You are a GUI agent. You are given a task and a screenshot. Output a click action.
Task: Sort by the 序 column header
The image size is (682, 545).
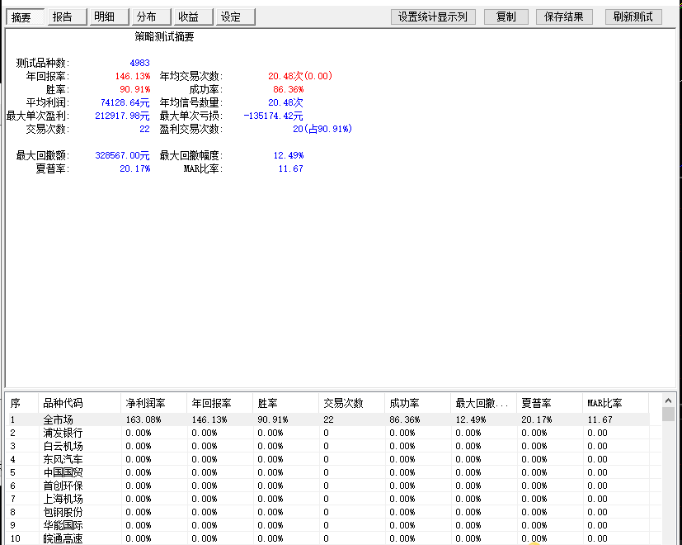coord(23,403)
